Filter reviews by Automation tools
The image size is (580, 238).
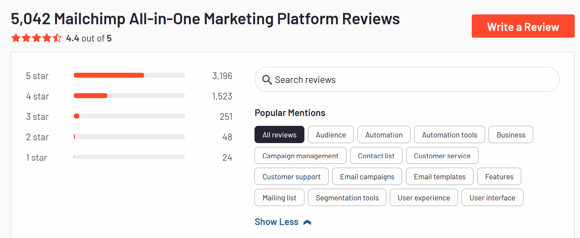coord(449,134)
